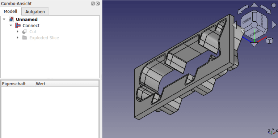Rotate view right using navigation cube arrow
Viewport: 278px width, 138px height.
point(274,25)
